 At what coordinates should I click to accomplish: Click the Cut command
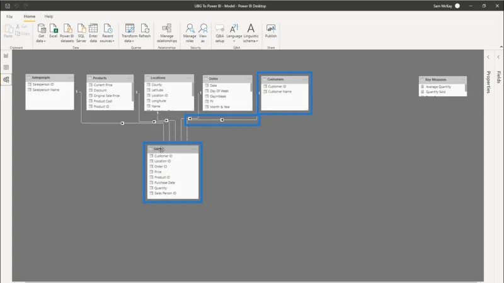tap(22, 26)
